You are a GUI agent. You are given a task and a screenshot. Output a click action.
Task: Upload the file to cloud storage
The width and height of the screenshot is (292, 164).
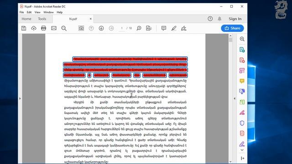pyautogui.click(x=34, y=28)
